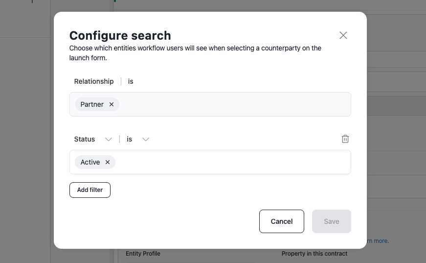Open the operator chevron beside Status
Image resolution: width=426 pixels, height=263 pixels.
pos(145,140)
